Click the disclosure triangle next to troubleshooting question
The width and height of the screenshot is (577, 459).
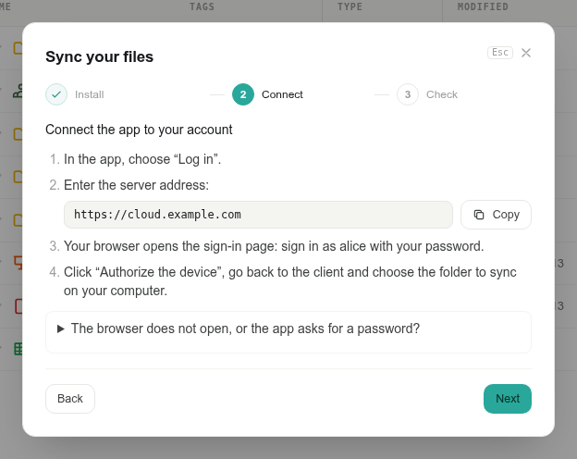61,329
